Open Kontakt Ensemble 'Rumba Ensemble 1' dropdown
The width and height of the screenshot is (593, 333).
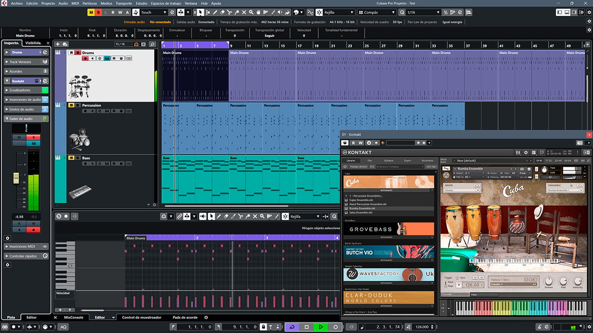click(x=565, y=190)
